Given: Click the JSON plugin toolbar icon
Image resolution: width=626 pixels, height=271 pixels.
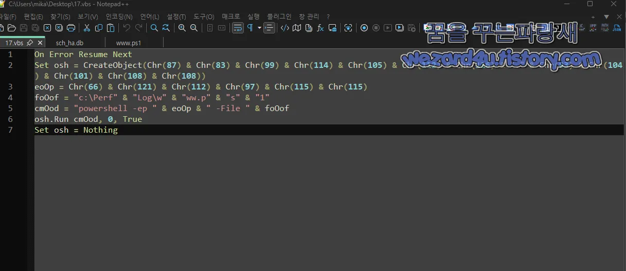Looking at the screenshot, I should [x=617, y=28].
